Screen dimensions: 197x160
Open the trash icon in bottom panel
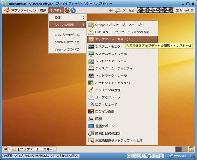click(x=192, y=149)
